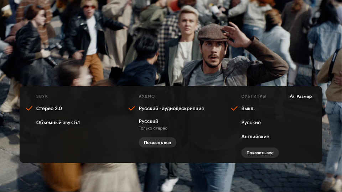
Task: Click the ЗВУК section header
Action: [x=42, y=96]
